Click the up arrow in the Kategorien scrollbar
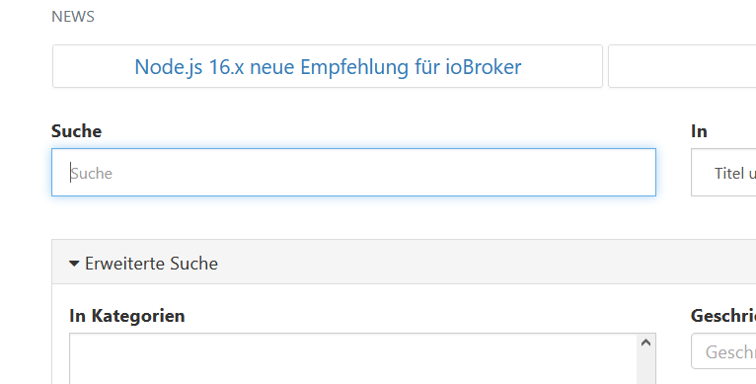Viewport: 756px width, 384px height. 646,343
